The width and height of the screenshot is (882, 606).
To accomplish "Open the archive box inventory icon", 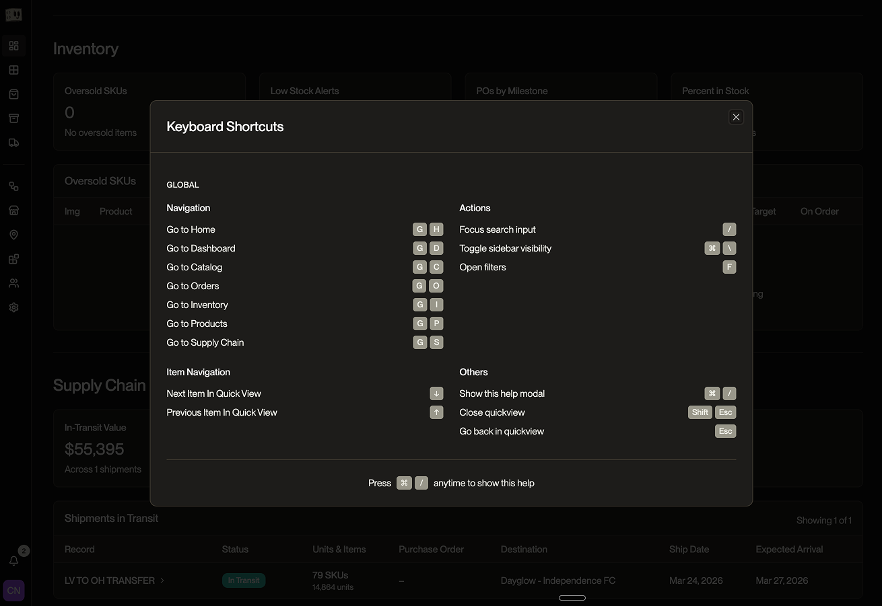I will pos(13,118).
